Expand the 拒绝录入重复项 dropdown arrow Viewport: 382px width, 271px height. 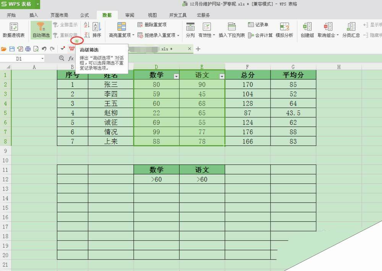pyautogui.click(x=178, y=35)
